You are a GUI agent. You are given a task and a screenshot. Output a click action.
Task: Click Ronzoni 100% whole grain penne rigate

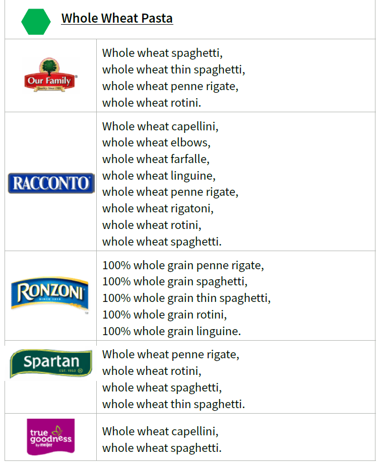183,265
